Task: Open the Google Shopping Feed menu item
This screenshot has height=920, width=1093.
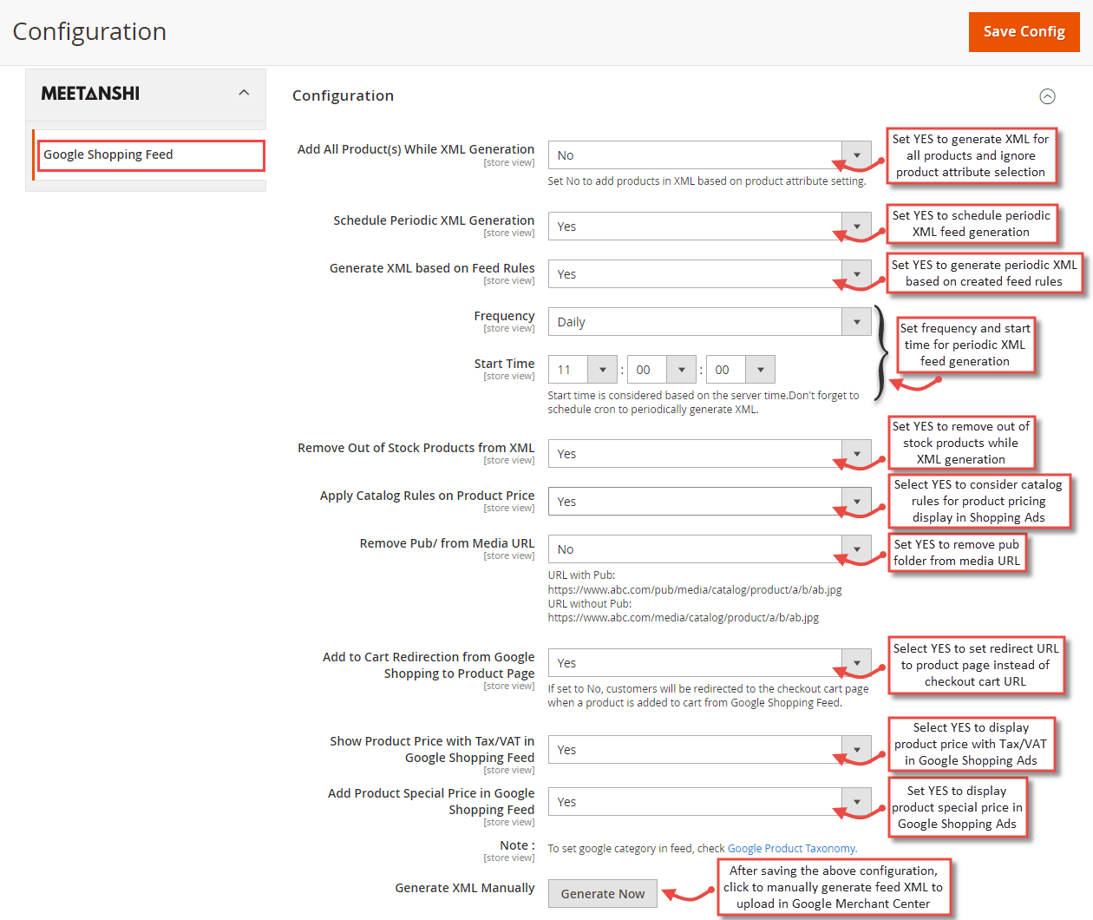Action: coord(151,155)
